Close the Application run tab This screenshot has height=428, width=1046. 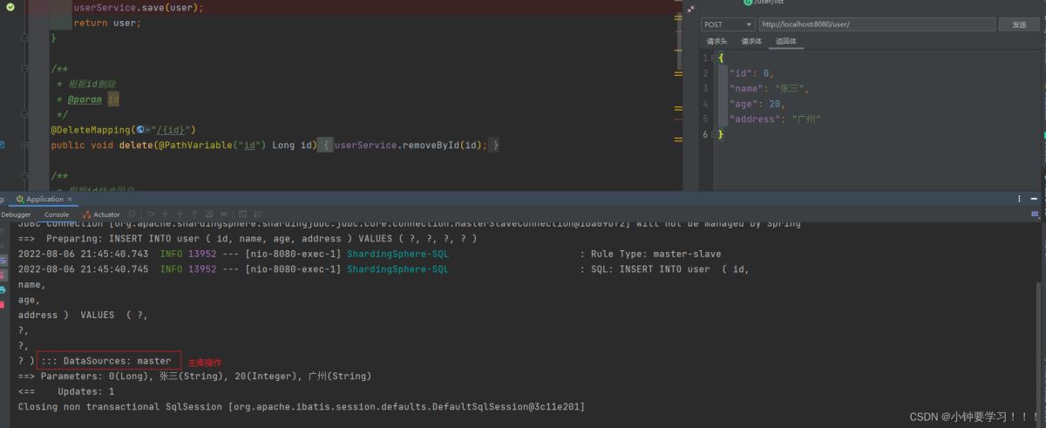click(x=69, y=199)
